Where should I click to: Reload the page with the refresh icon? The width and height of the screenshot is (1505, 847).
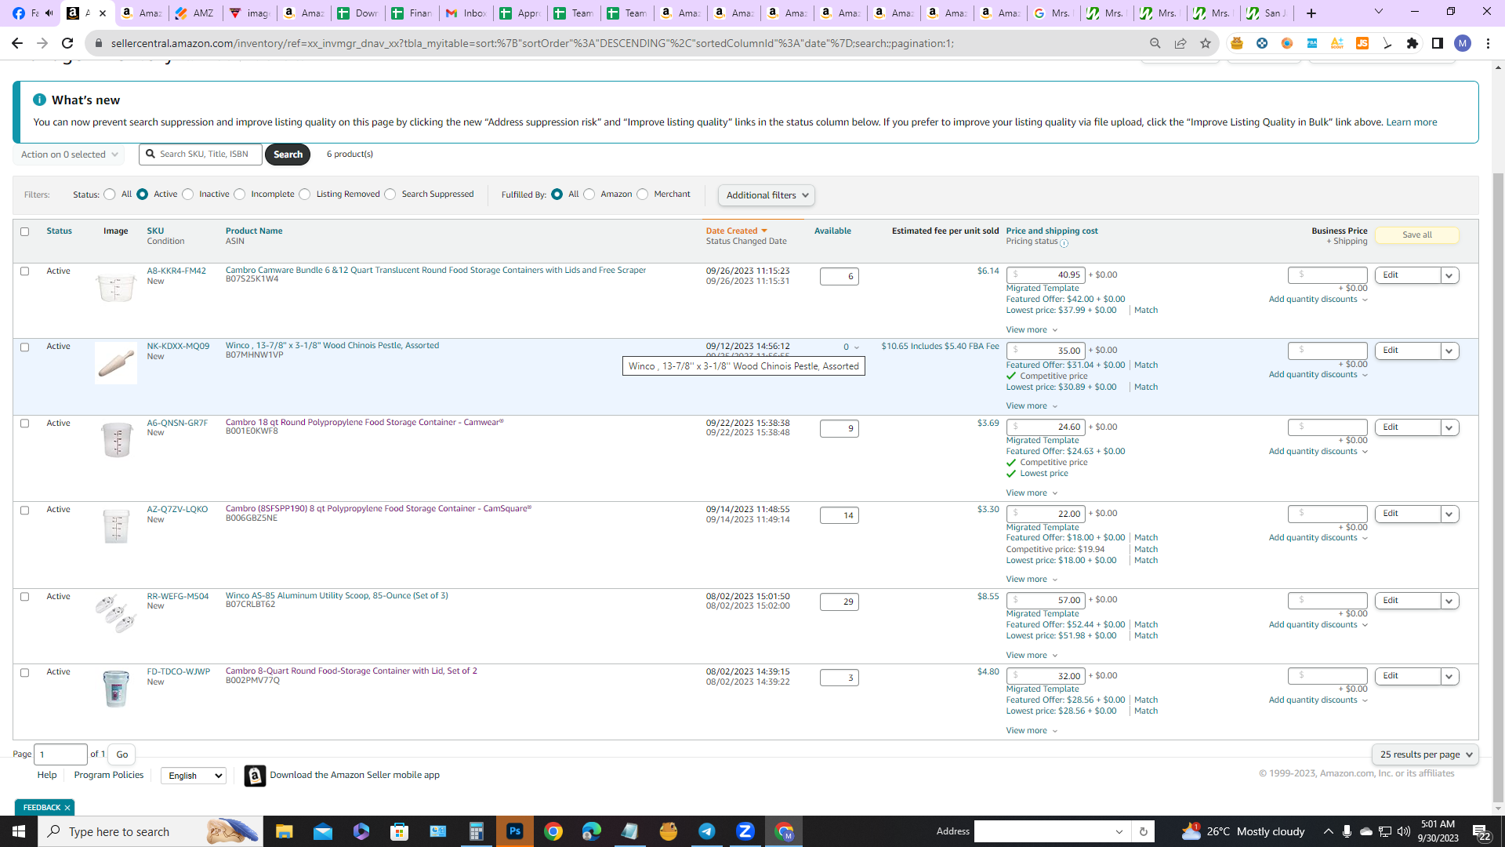[67, 43]
